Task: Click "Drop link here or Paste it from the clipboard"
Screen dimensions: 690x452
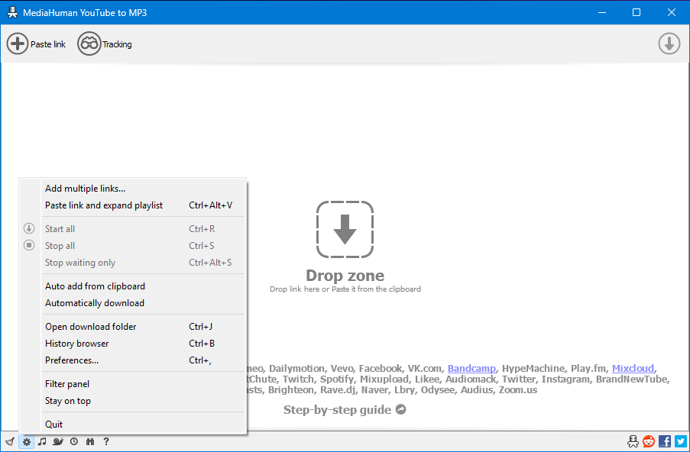Action: coord(345,289)
